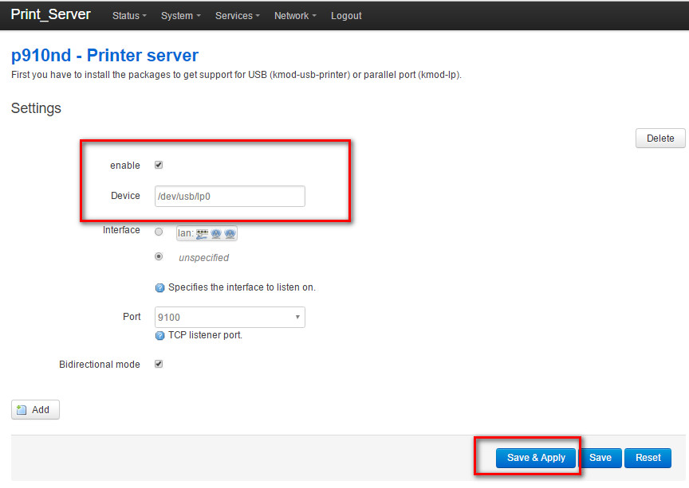Click the lan interface icon badge
689x488 pixels.
point(207,233)
